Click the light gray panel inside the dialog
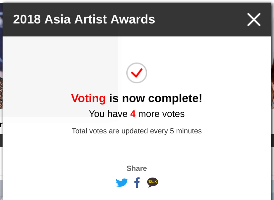The width and height of the screenshot is (274, 200). coord(60,77)
